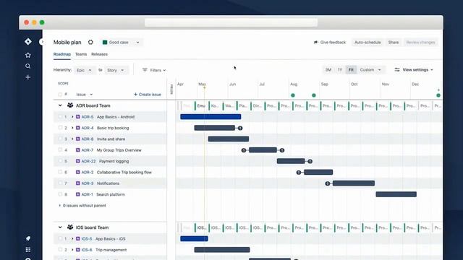Image resolution: width=463 pixels, height=260 pixels.
Task: Open the ADR-3 issue key link
Action: click(88, 183)
